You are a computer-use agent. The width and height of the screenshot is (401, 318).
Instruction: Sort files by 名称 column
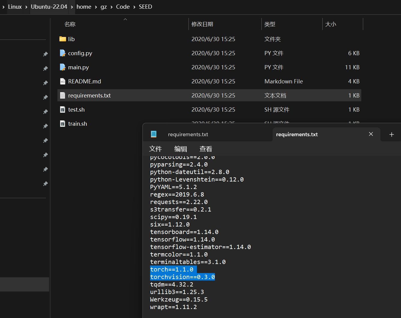[x=70, y=24]
